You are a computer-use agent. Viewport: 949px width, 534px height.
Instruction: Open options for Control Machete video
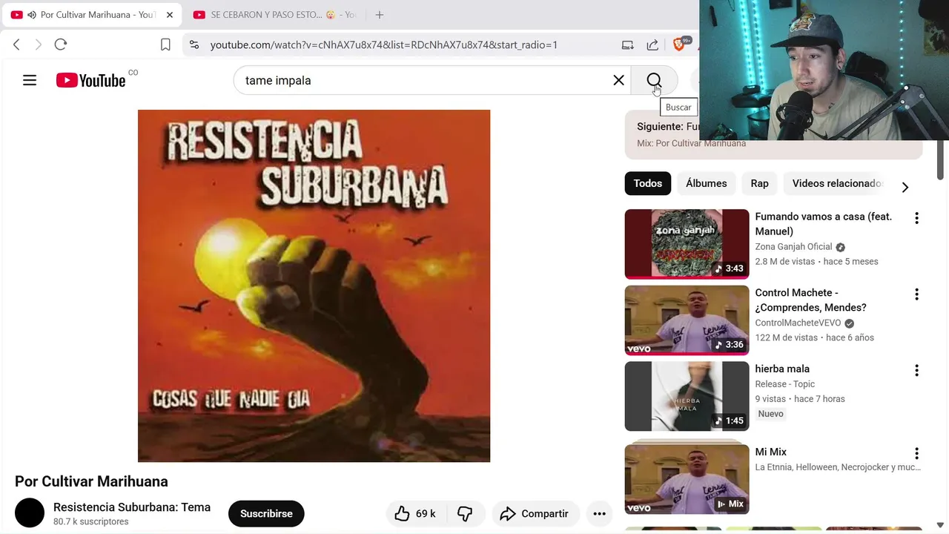(x=916, y=294)
